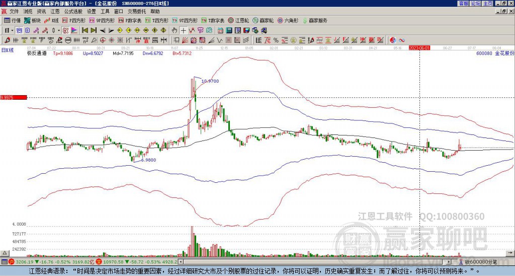
Task: Open the 江恩轮 Gann wheel
Action: point(238,20)
